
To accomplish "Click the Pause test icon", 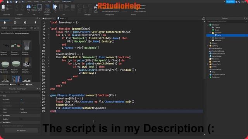I will pos(61,7).
